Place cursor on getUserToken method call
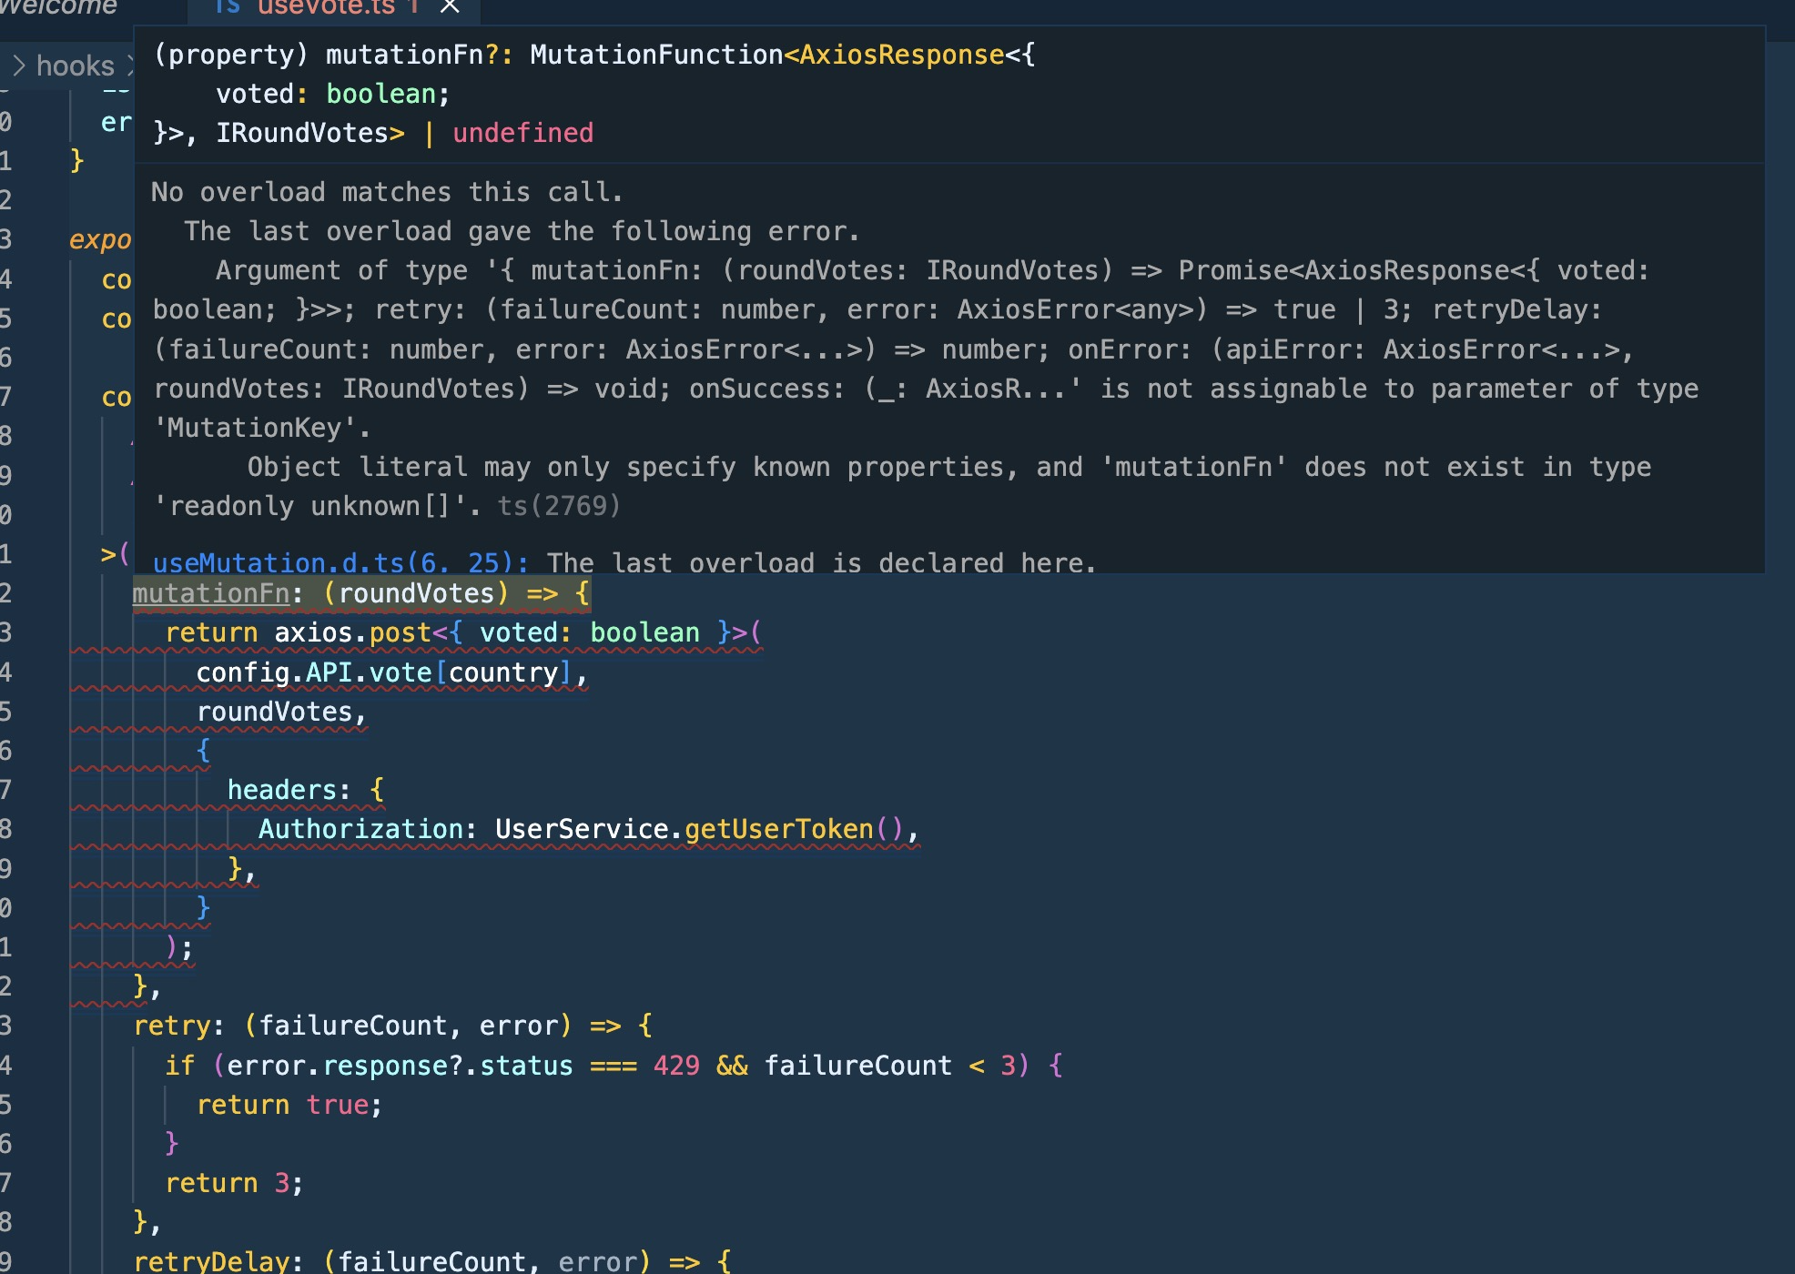 (778, 829)
